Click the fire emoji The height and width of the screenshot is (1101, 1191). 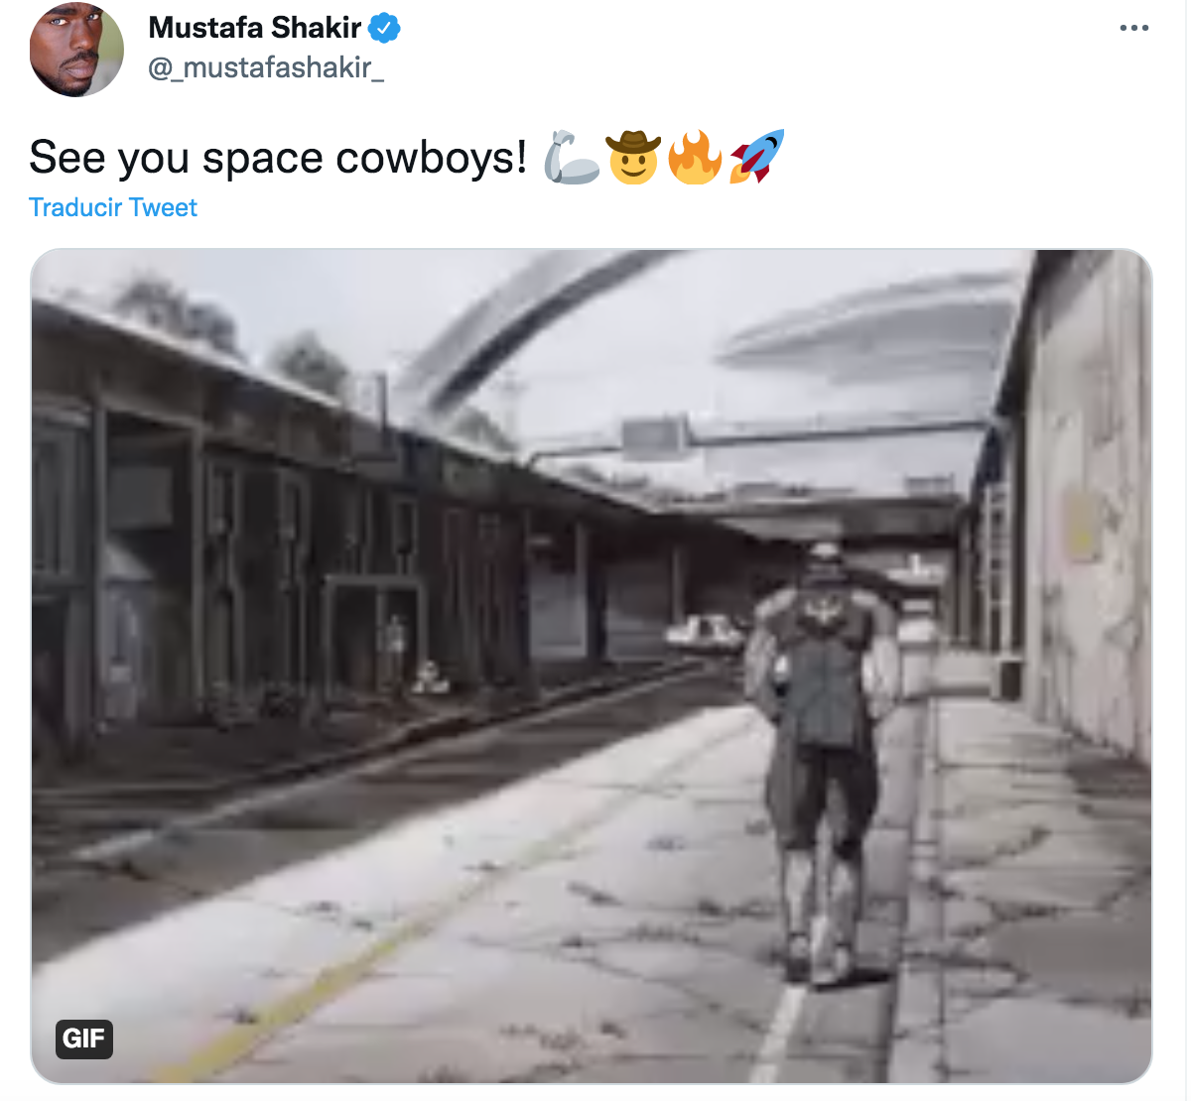click(695, 157)
